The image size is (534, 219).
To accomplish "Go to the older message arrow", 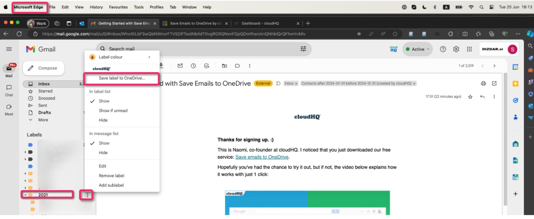I will point(494,66).
